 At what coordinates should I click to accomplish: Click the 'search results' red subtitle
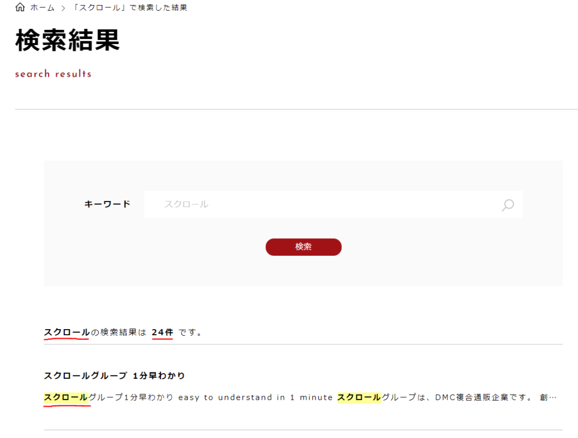click(x=53, y=74)
